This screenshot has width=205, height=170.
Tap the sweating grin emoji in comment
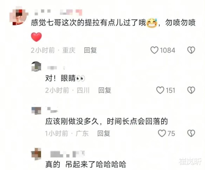click(x=152, y=23)
